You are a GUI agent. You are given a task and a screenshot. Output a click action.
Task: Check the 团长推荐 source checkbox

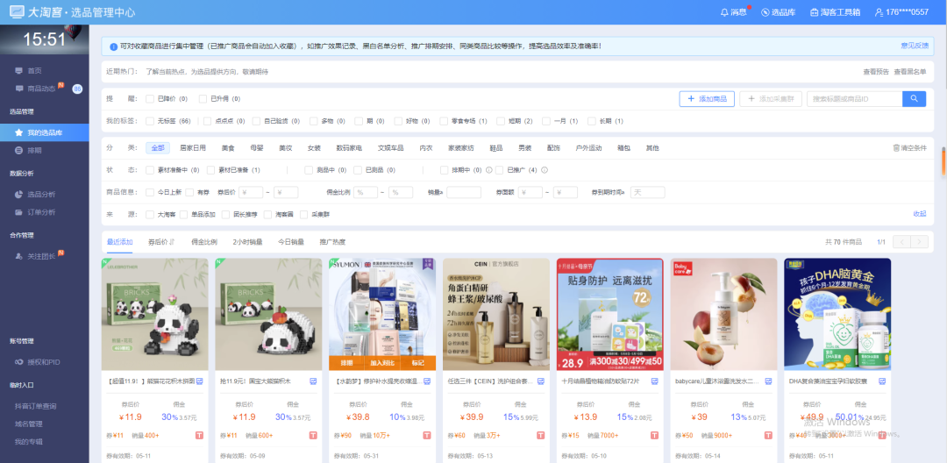click(226, 214)
